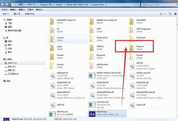Select the Scripts folder

[136, 56]
